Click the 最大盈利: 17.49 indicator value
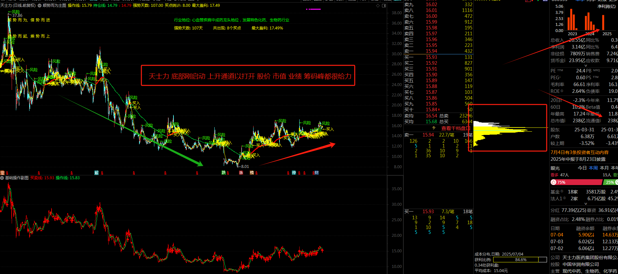The image size is (618, 274). 206,5
